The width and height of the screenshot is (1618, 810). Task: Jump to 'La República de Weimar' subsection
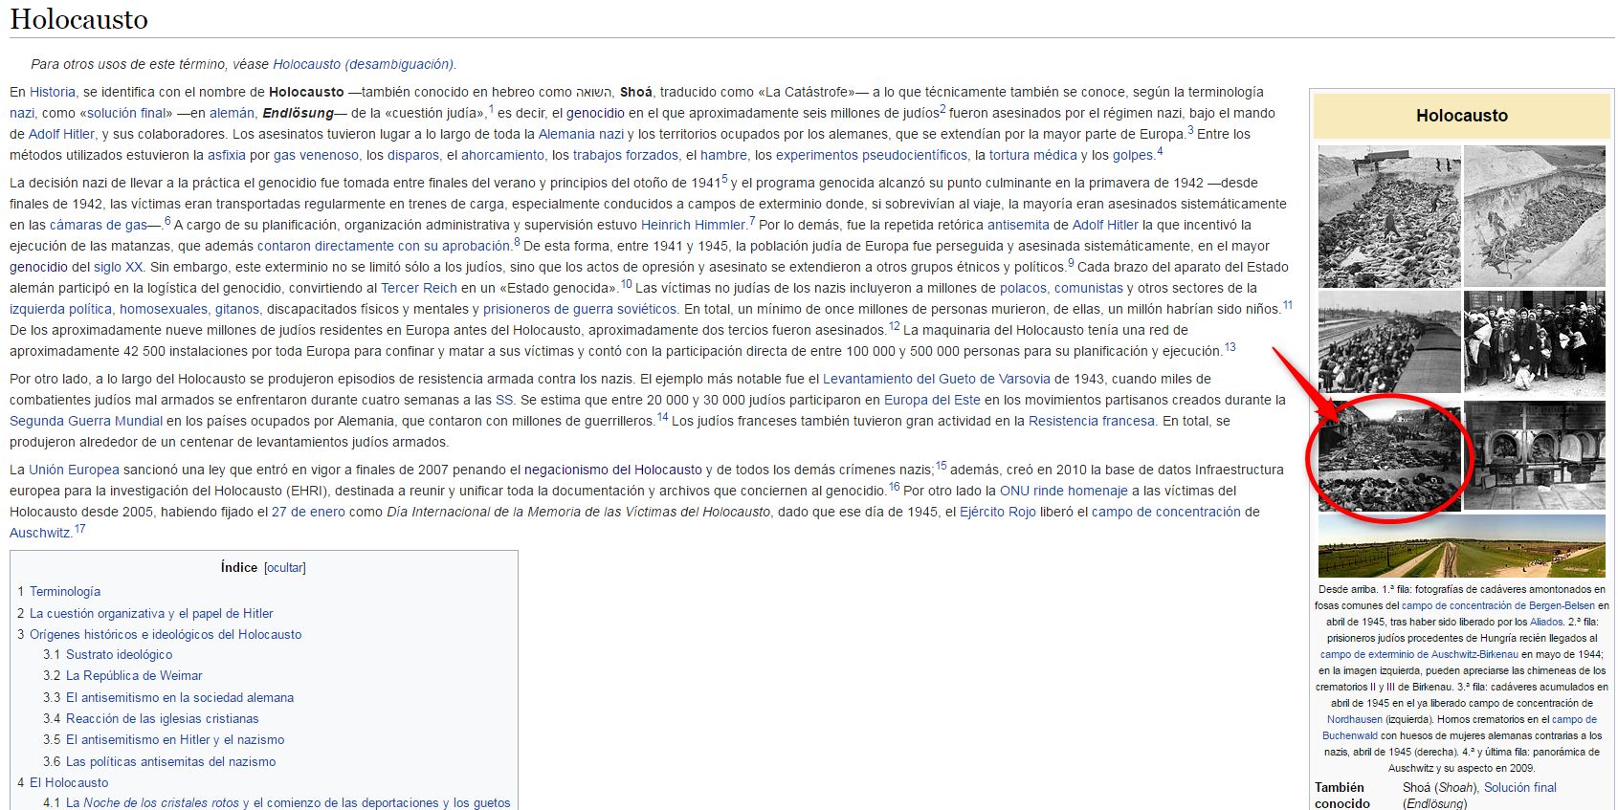(134, 676)
